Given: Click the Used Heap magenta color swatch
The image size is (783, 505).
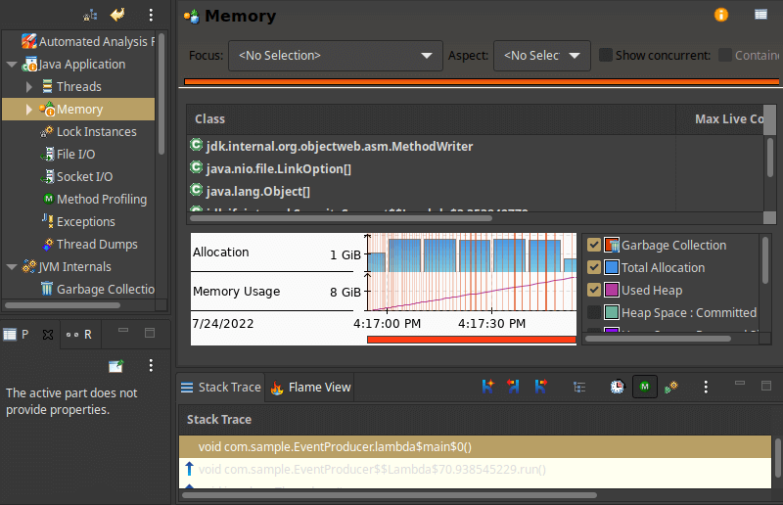Looking at the screenshot, I should point(612,290).
